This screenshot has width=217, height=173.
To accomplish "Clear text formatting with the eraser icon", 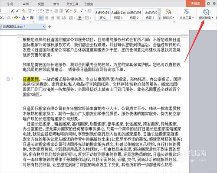I will click(x=24, y=11).
